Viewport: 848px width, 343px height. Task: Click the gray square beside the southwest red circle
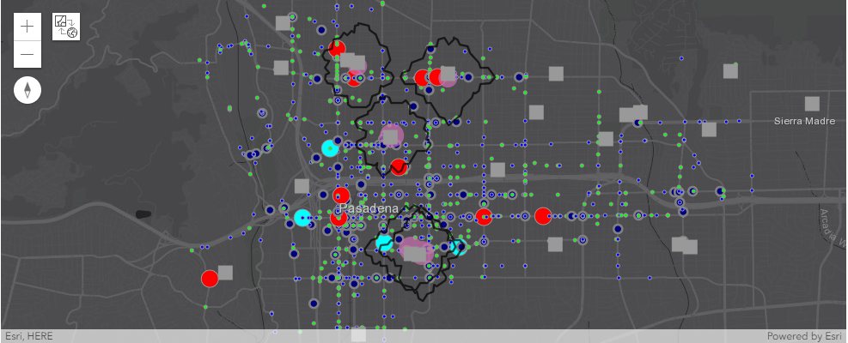click(226, 273)
